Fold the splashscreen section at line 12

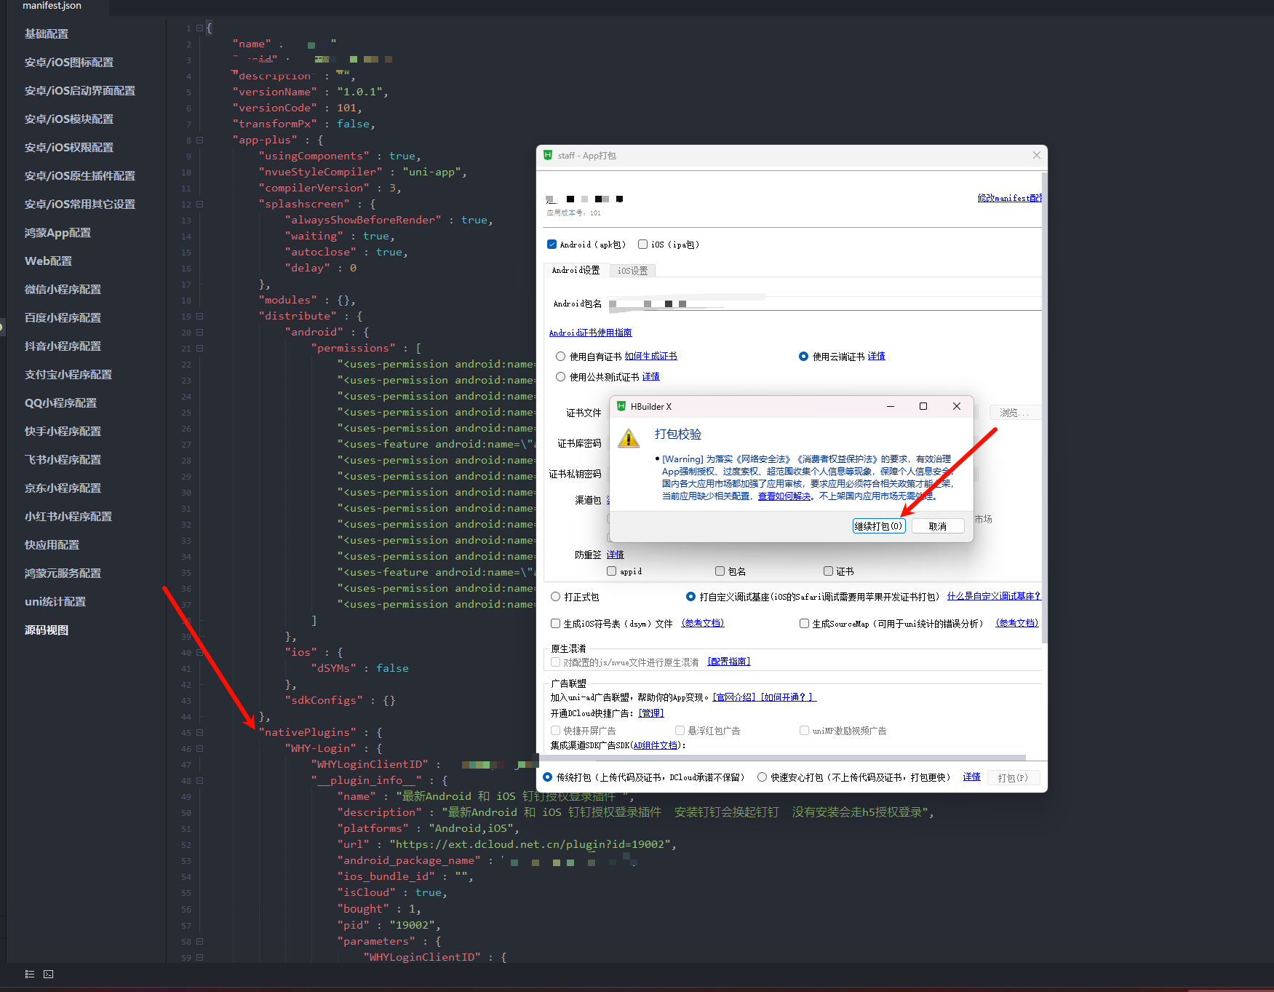point(199,205)
